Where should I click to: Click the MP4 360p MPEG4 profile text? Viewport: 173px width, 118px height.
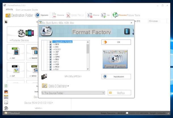73,76
